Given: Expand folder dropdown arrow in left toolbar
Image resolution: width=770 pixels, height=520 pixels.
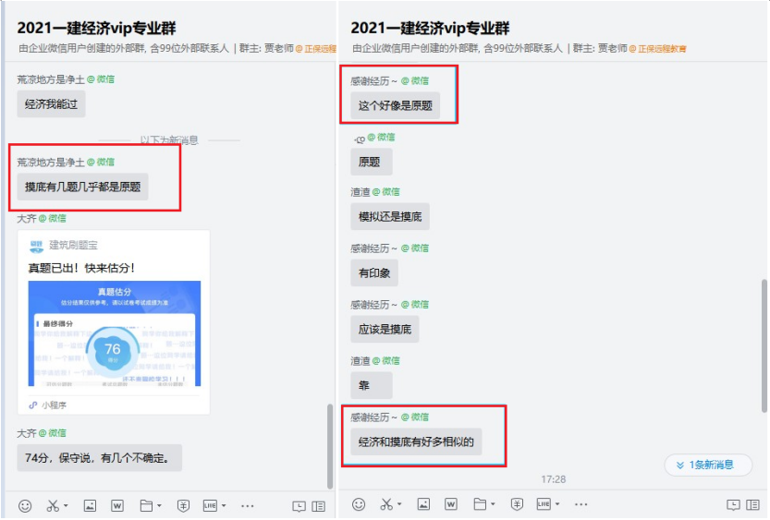Looking at the screenshot, I should click(159, 506).
